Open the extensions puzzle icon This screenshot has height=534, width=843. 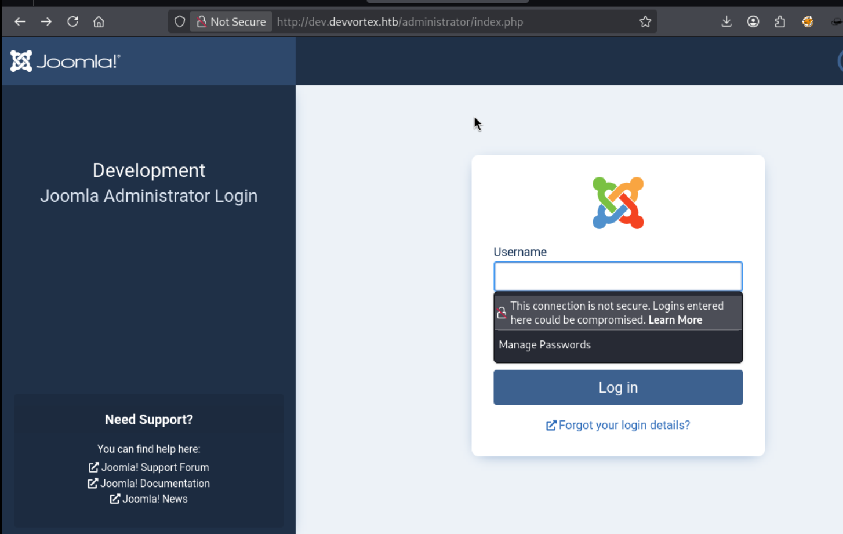point(780,22)
